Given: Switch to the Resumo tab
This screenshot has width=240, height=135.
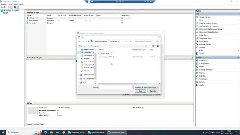Looking at the screenshot, I should point(30,124).
